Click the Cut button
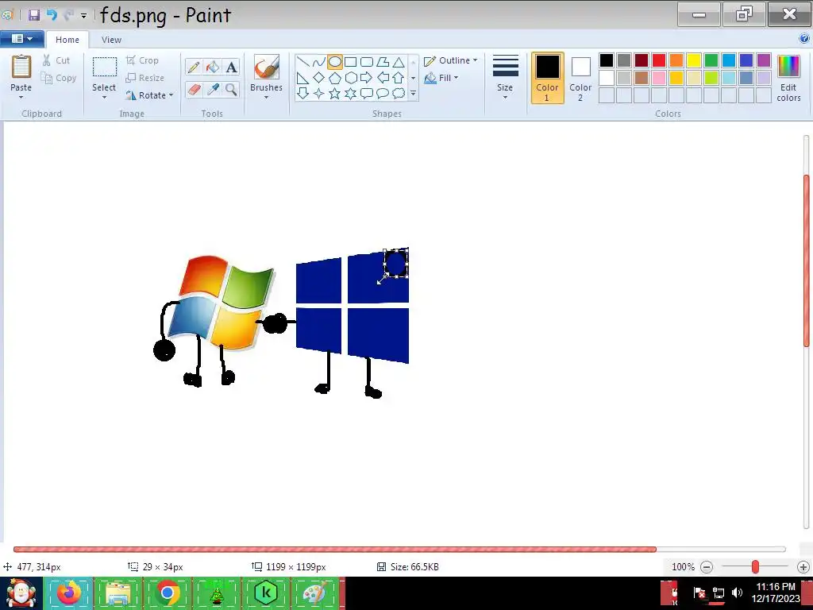Screen dimensions: 813x610 coord(56,60)
